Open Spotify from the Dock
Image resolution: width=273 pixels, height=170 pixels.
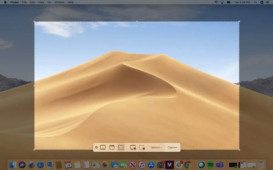point(211,165)
